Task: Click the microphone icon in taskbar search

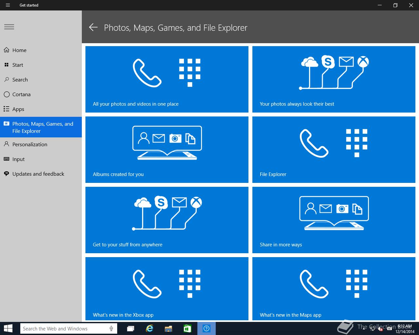Action: click(x=111, y=328)
